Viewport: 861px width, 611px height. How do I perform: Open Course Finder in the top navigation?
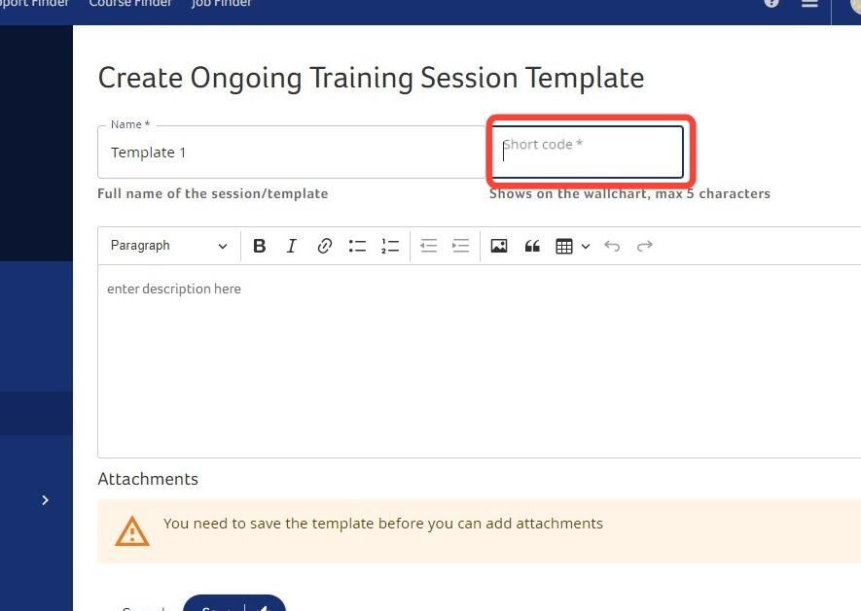pyautogui.click(x=130, y=3)
